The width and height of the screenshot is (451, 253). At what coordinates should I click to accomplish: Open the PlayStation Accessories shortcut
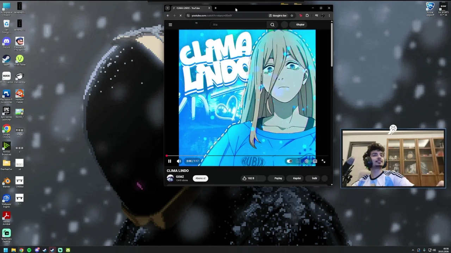coord(6,96)
